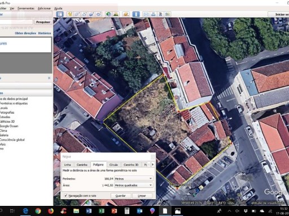The width and height of the screenshot is (289, 216).
Task: Toggle the sidebar panel icon
Action: point(60,14)
